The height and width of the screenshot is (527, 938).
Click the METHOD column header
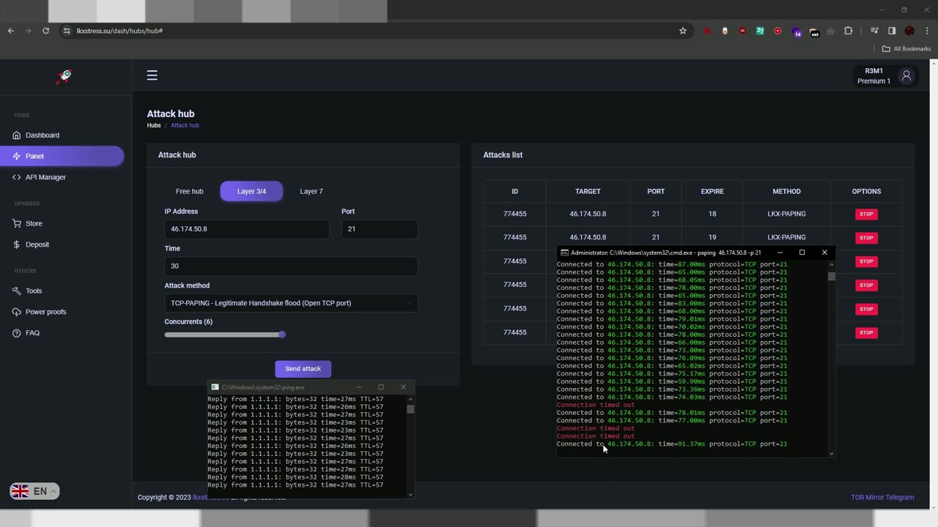[x=786, y=191]
